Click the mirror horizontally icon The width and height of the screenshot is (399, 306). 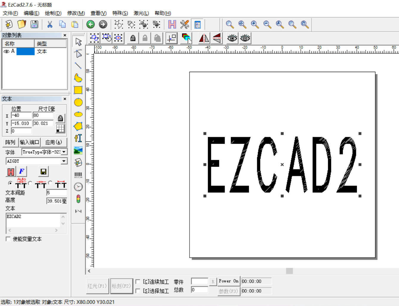[204, 38]
